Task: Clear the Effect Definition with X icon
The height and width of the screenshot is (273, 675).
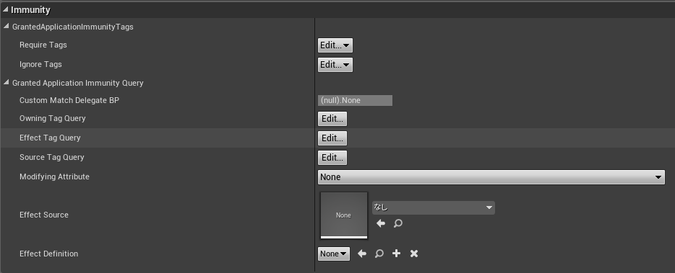Action: 414,254
